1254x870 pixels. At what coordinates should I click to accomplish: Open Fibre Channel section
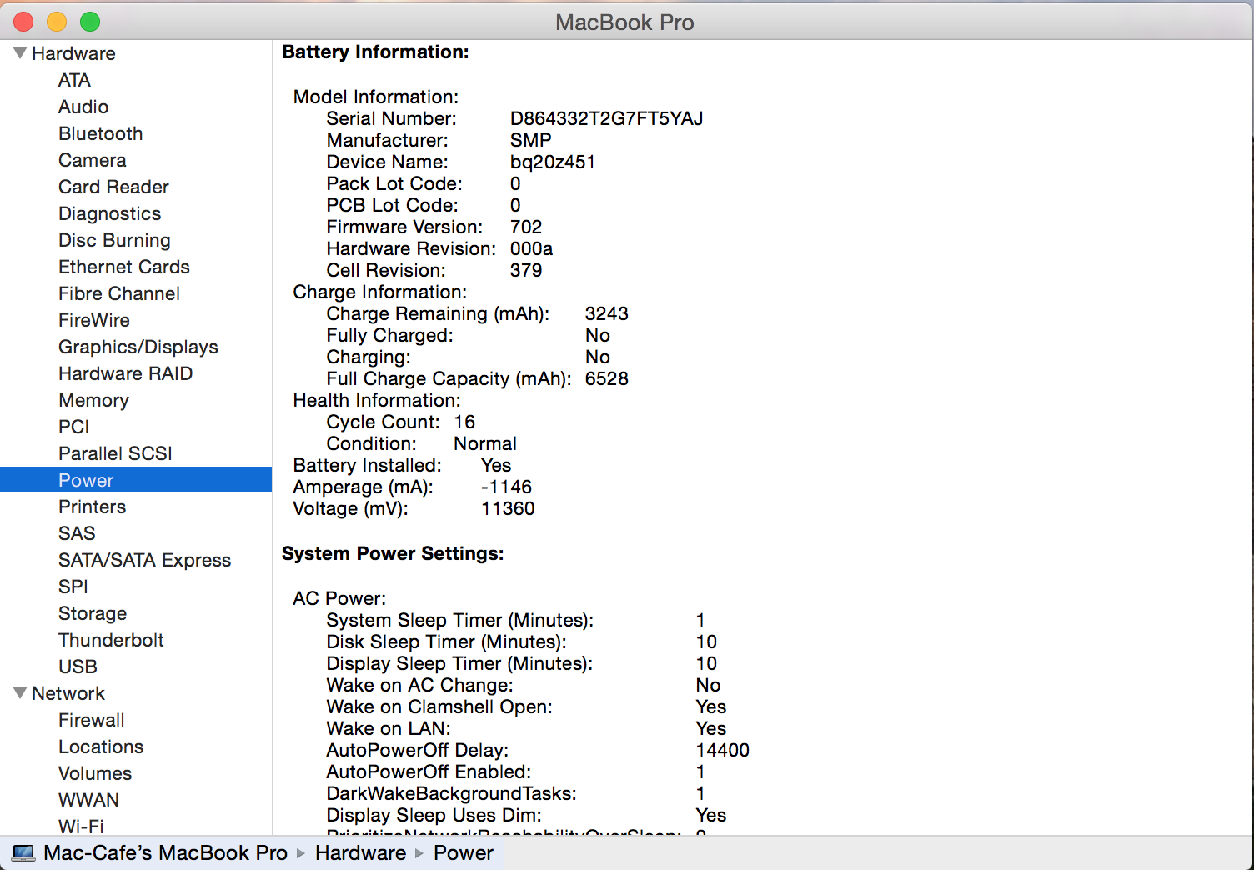click(119, 293)
